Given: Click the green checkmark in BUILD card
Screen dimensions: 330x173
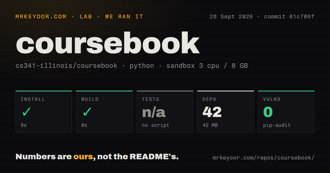Looking at the screenshot, I should click(x=87, y=112).
